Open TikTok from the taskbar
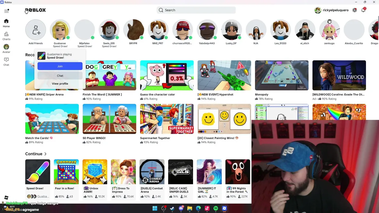 tap(207, 209)
